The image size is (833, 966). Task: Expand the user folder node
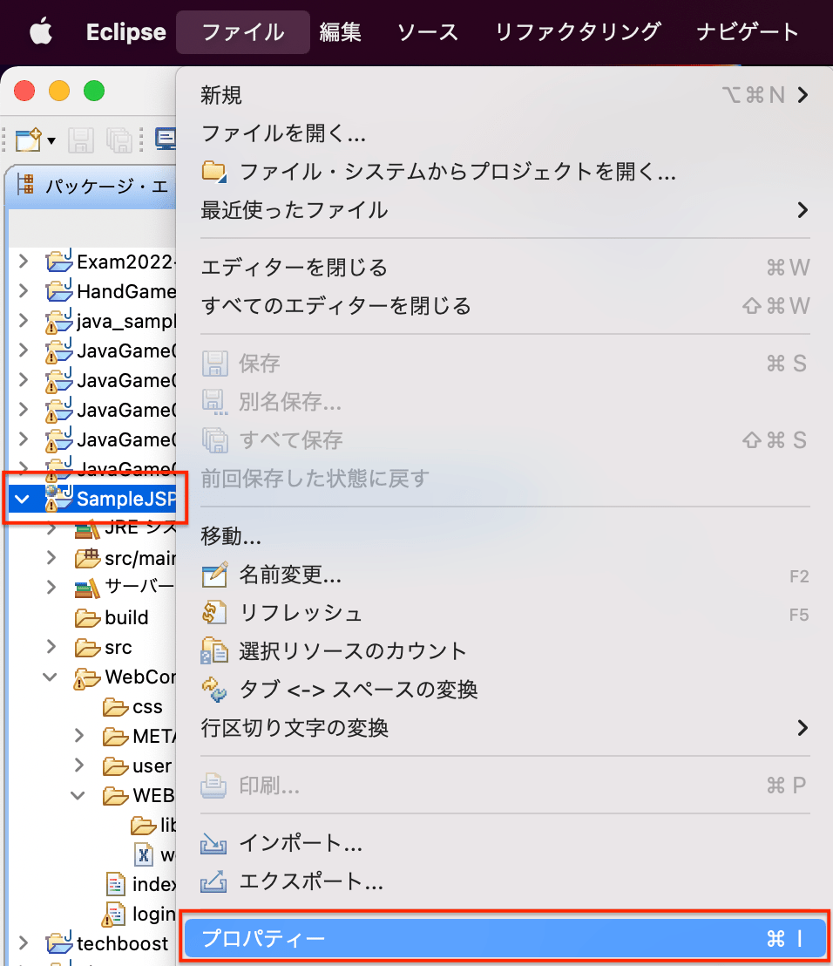click(79, 765)
